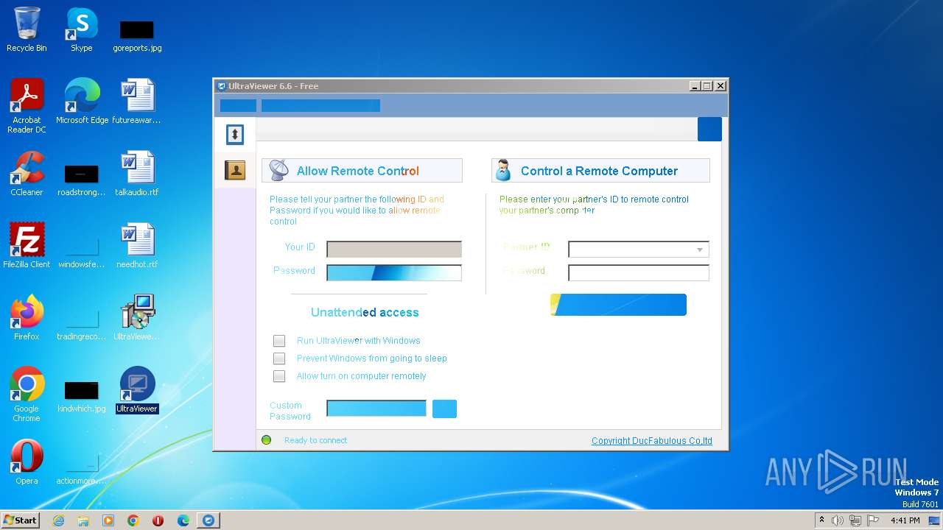Open the connection tab icon in UltraViewer sidebar
This screenshot has width=943, height=530.
pyautogui.click(x=235, y=134)
